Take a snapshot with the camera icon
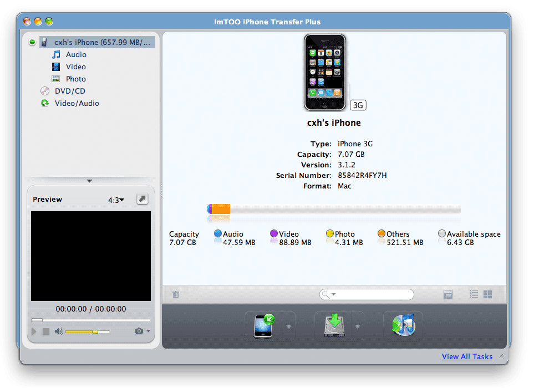 point(139,331)
